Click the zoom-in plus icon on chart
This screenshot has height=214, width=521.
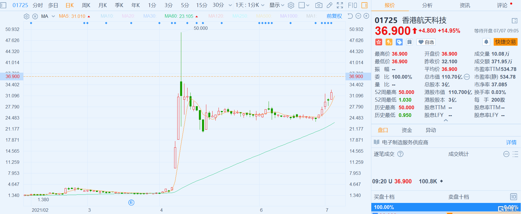pyautogui.click(x=366, y=16)
